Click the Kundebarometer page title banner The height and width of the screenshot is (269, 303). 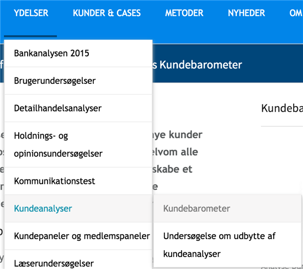(197, 65)
